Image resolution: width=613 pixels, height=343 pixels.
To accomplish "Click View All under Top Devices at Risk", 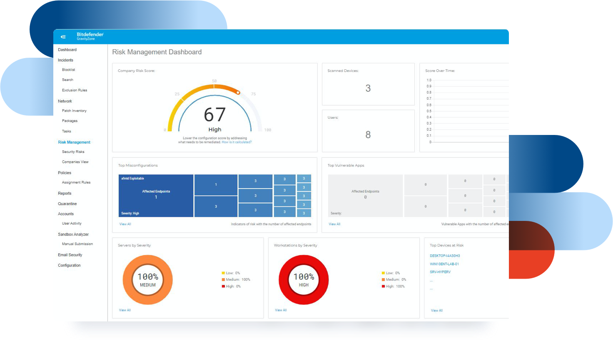I will click(x=436, y=311).
